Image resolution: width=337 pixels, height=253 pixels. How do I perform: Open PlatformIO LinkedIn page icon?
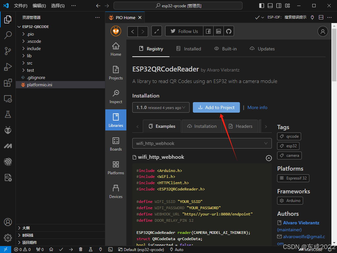tap(219, 31)
